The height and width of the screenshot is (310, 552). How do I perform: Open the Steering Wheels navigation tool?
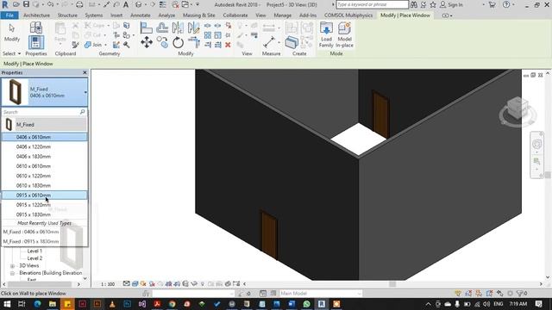tap(536, 144)
